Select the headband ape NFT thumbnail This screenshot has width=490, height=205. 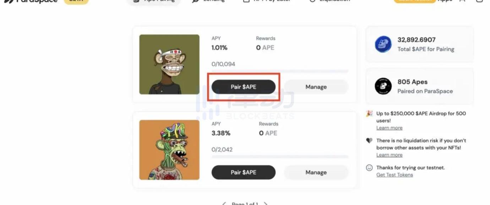[x=169, y=64]
